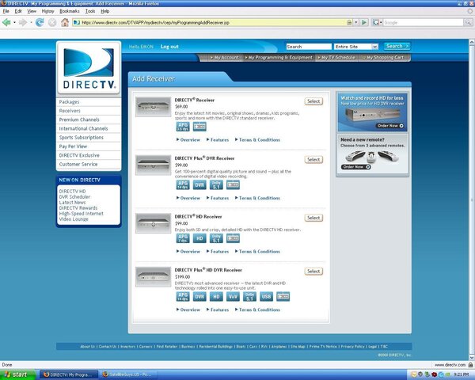The image size is (475, 380).
Task: Go to the Home page icon
Action: click(x=65, y=22)
